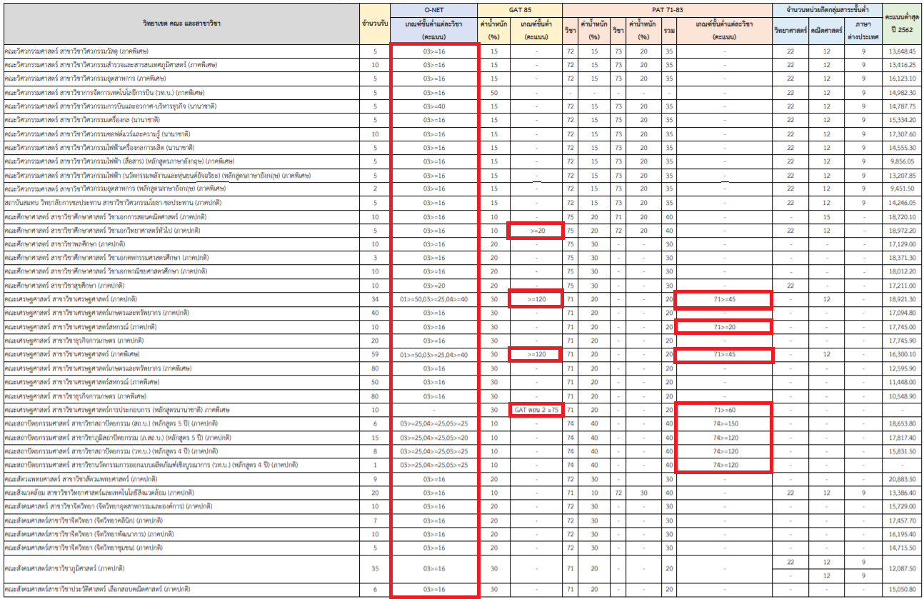Image resolution: width=924 pixels, height=599 pixels.
Task: Select row 'สาขาวิชาภูมิศาสตร์ (ภาคปกติ)'
Action: point(461,568)
